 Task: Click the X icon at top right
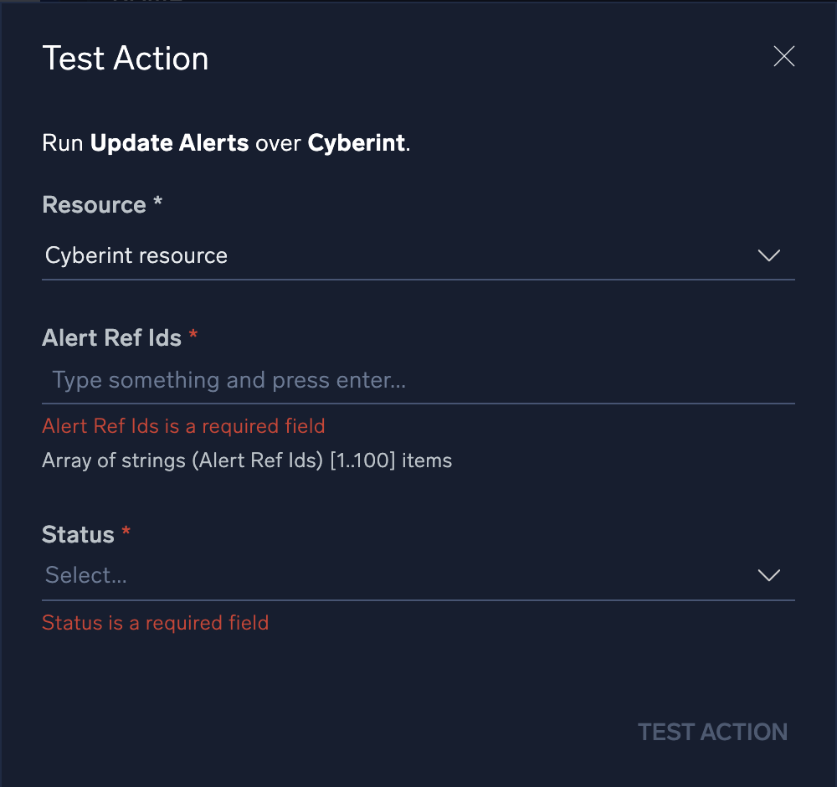pyautogui.click(x=783, y=56)
